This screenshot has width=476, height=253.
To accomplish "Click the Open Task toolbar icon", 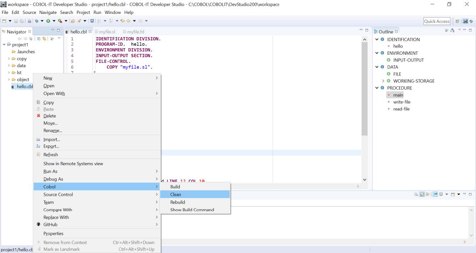I will pos(73,20).
